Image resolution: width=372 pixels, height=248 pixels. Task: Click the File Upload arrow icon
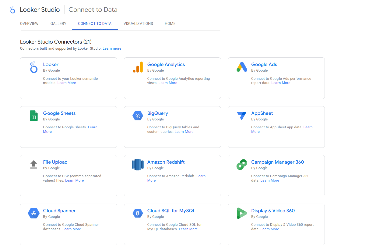point(34,164)
